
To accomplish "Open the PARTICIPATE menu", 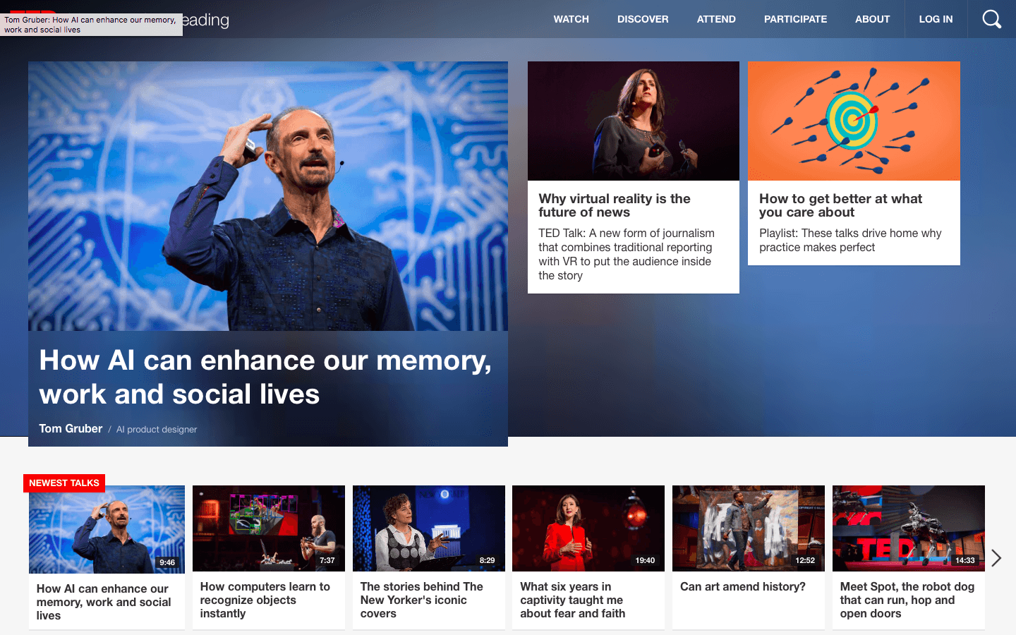I will click(795, 19).
